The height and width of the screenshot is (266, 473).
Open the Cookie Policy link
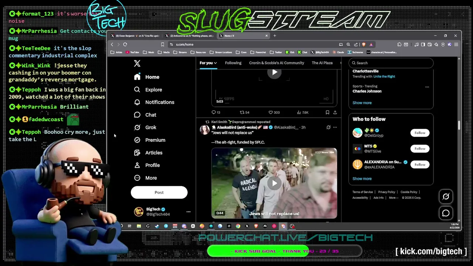point(409,192)
